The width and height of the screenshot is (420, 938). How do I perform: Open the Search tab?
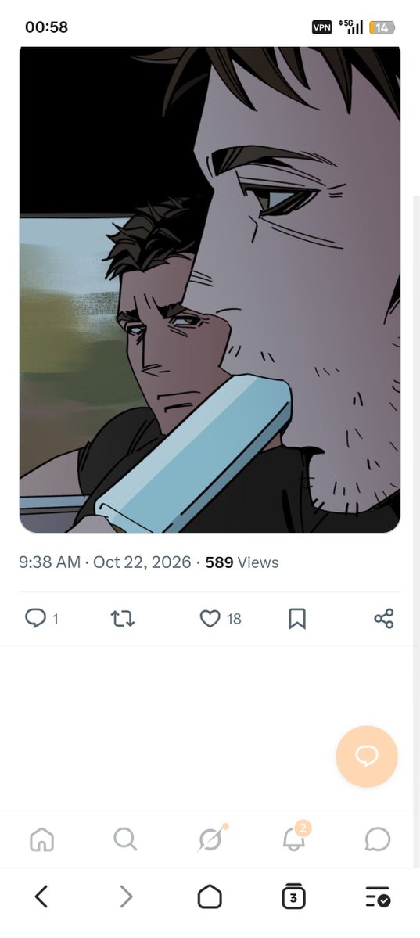[125, 839]
